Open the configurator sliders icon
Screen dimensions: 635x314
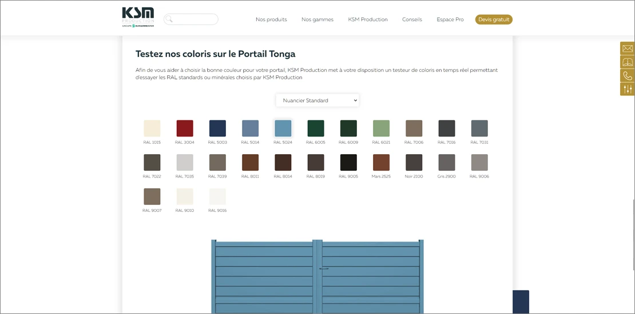627,89
